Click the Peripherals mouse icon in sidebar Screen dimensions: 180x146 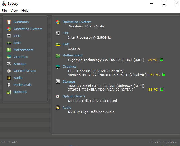click(9, 85)
